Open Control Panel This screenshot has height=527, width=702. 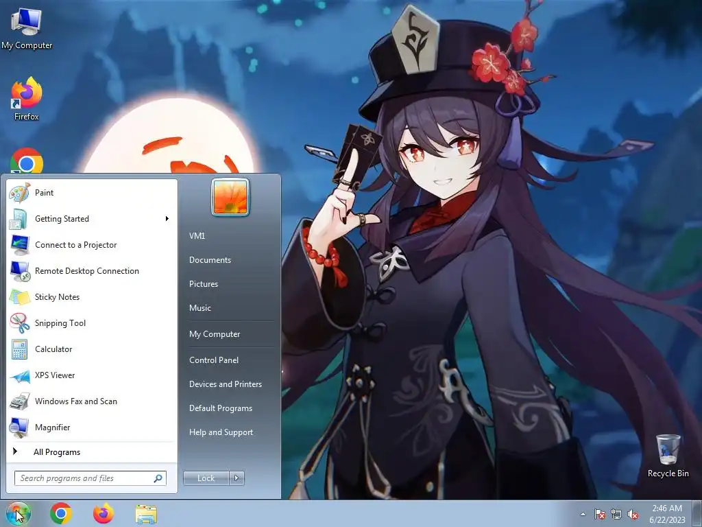point(214,360)
